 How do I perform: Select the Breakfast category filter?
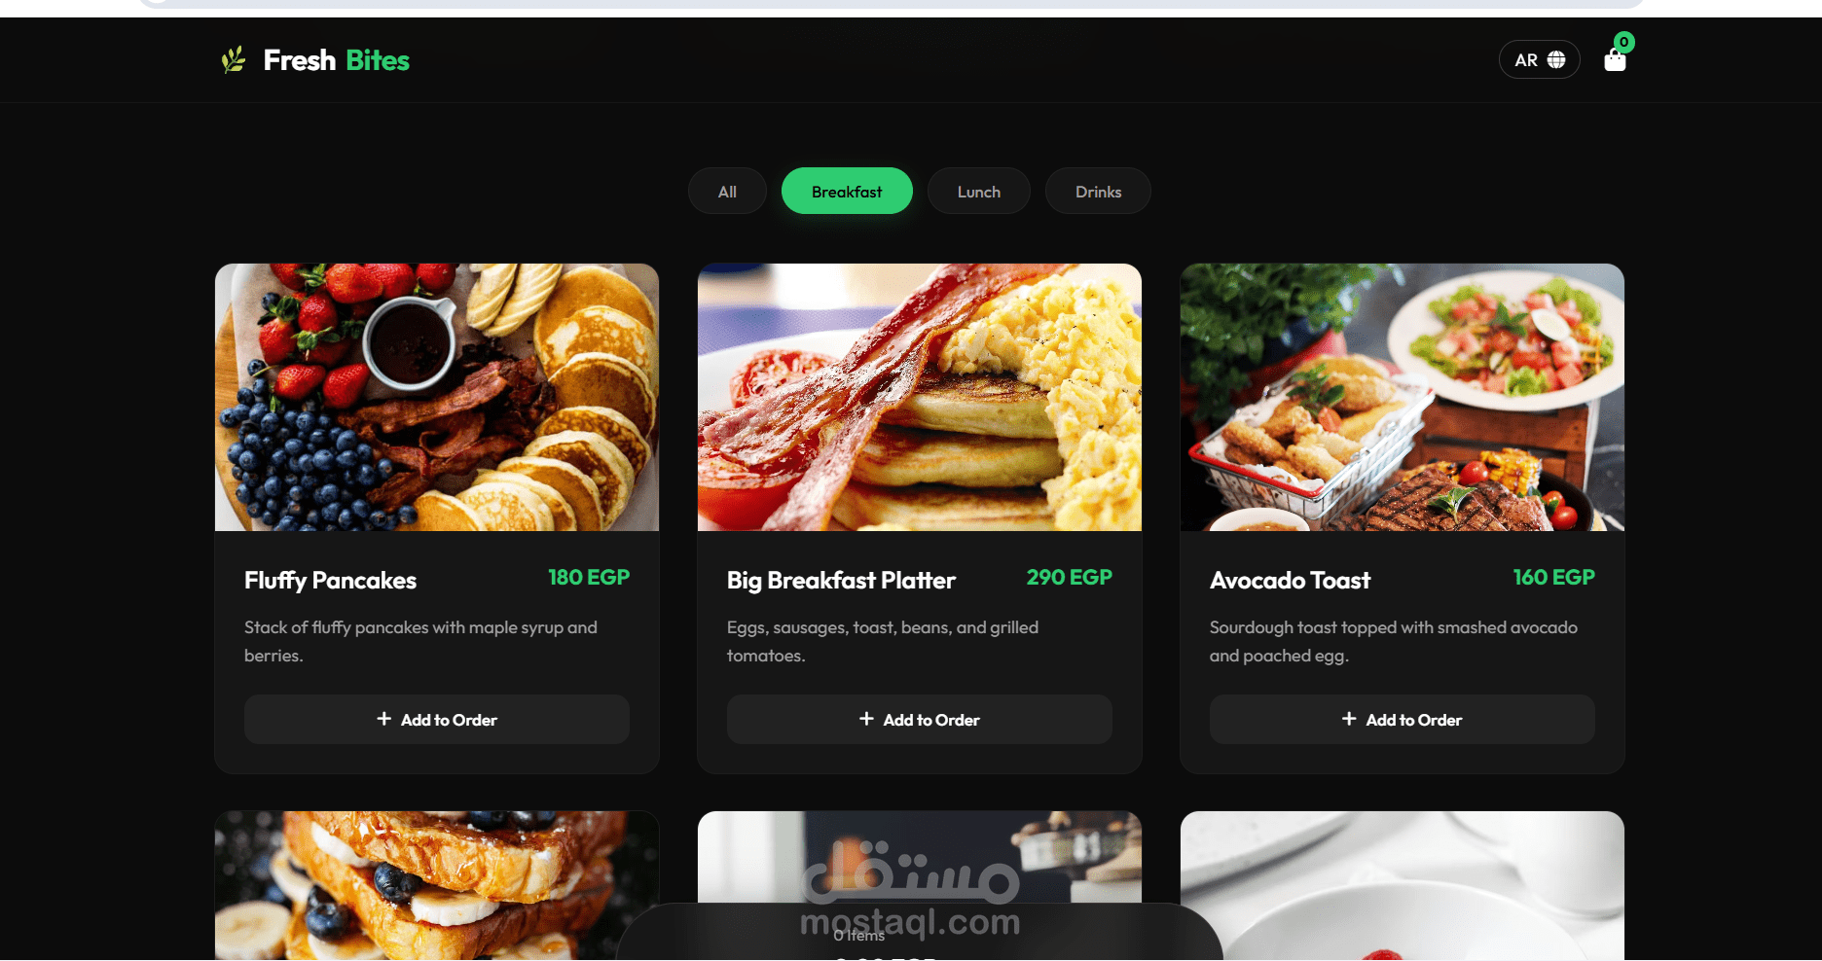coord(847,192)
